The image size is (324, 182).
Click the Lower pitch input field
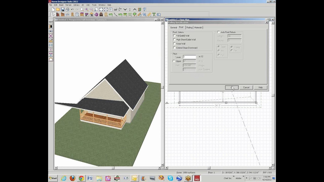point(189,57)
